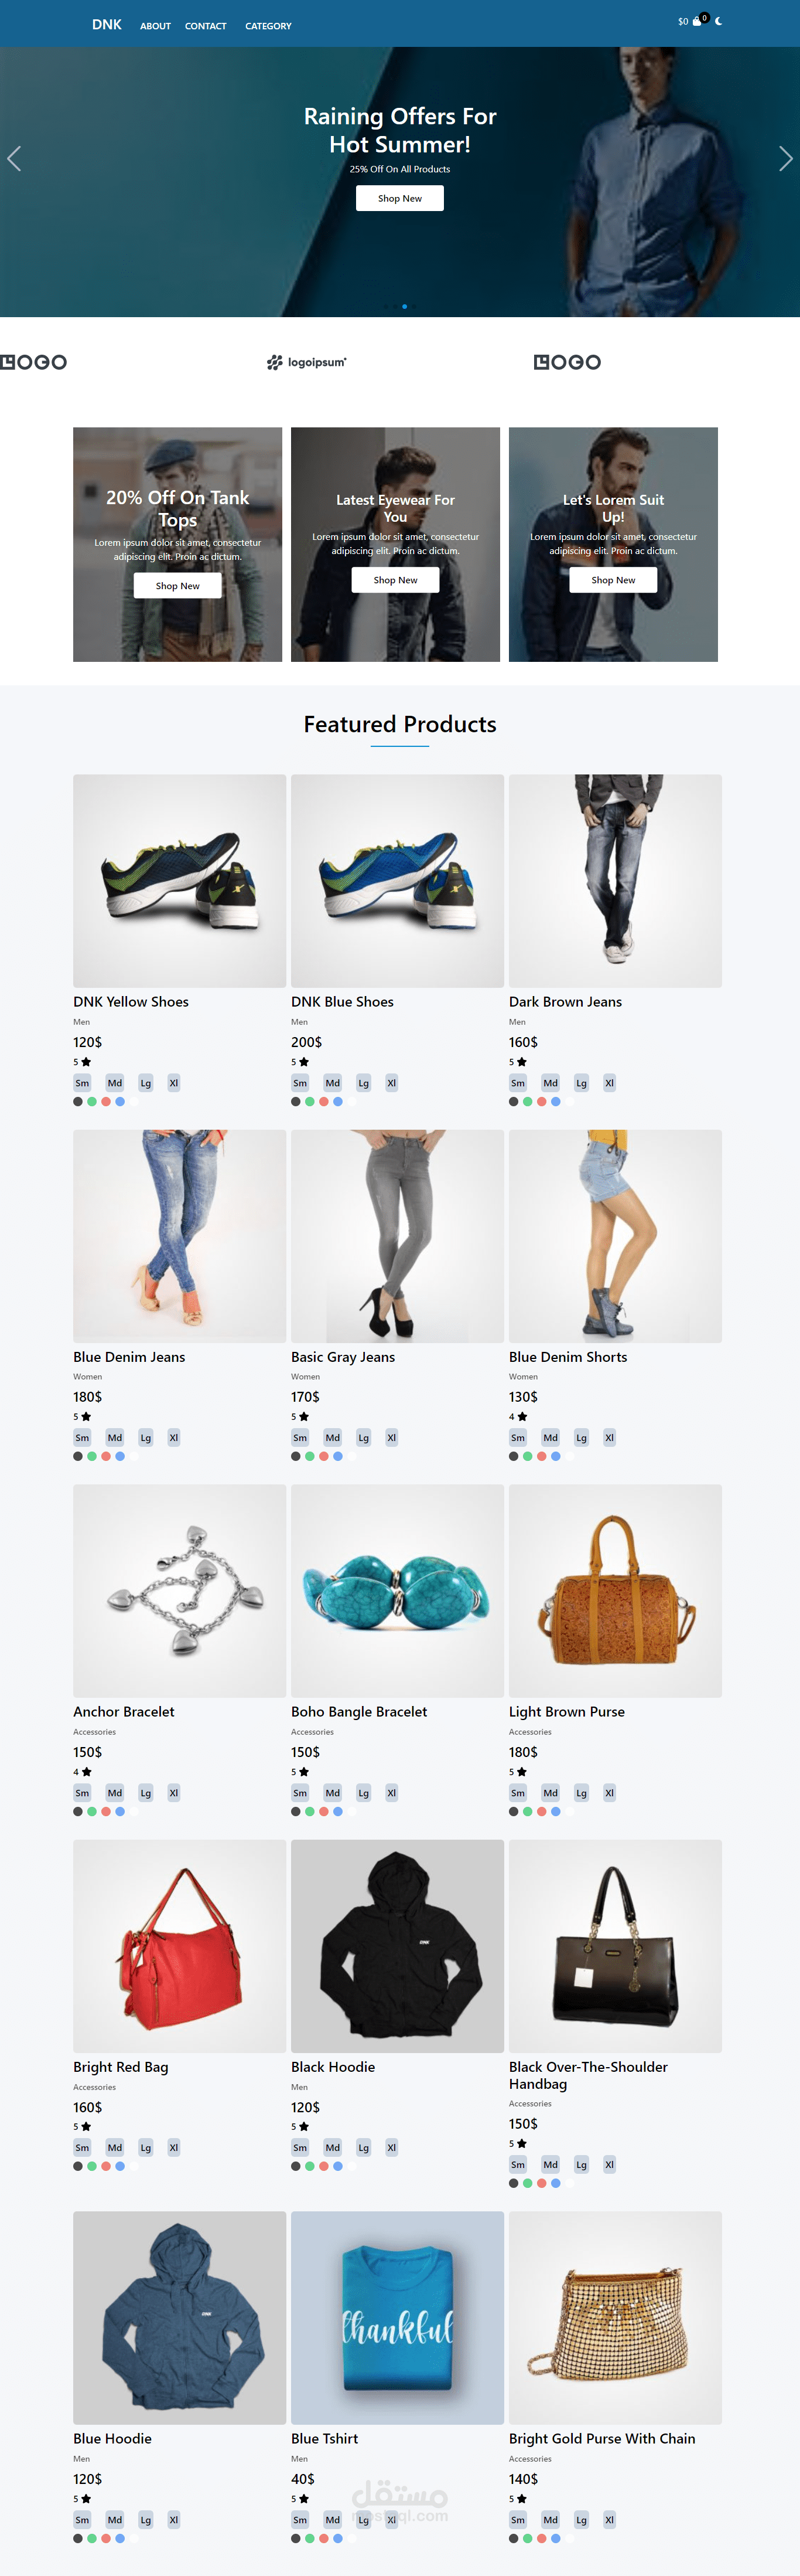800x2576 pixels.
Task: Open the ABOUT page from the navbar
Action: coord(155,26)
